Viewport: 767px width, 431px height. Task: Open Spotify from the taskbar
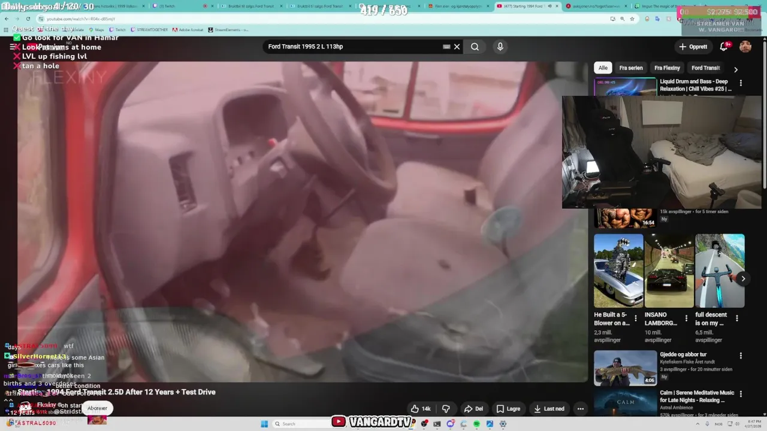click(476, 424)
